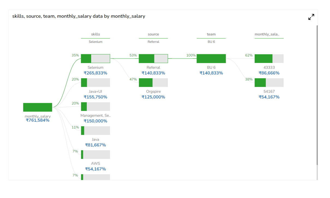Image resolution: width=330 pixels, height=198 pixels.
Task: Click the source column header
Action: [x=153, y=34]
